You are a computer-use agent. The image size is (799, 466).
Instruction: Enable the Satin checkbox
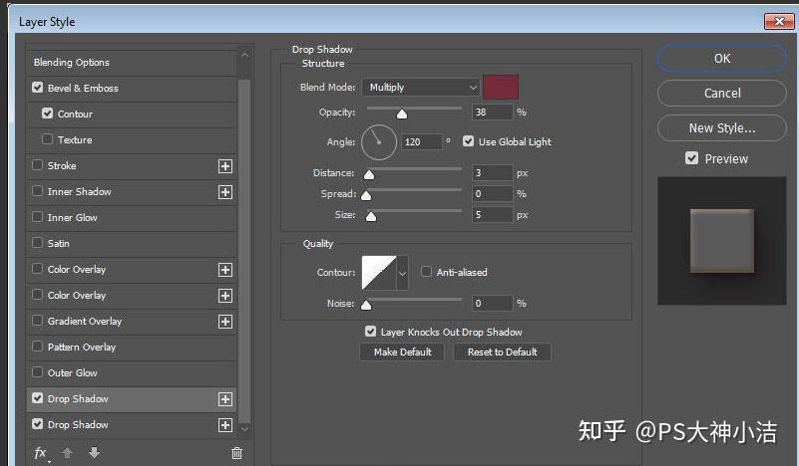tap(37, 243)
